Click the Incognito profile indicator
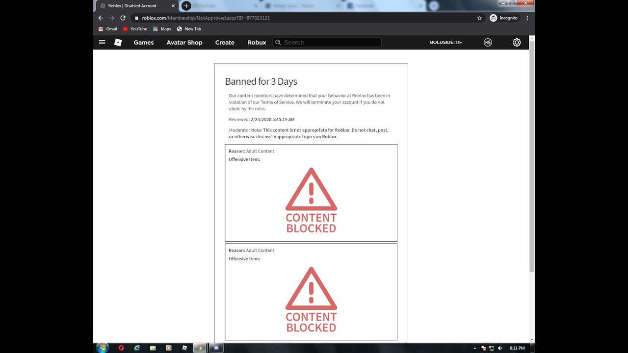Viewport: 628px width, 353px height. (504, 18)
